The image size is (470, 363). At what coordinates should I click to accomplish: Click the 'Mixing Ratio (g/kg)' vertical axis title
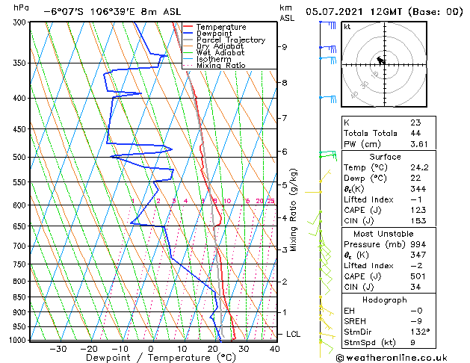pos(294,210)
